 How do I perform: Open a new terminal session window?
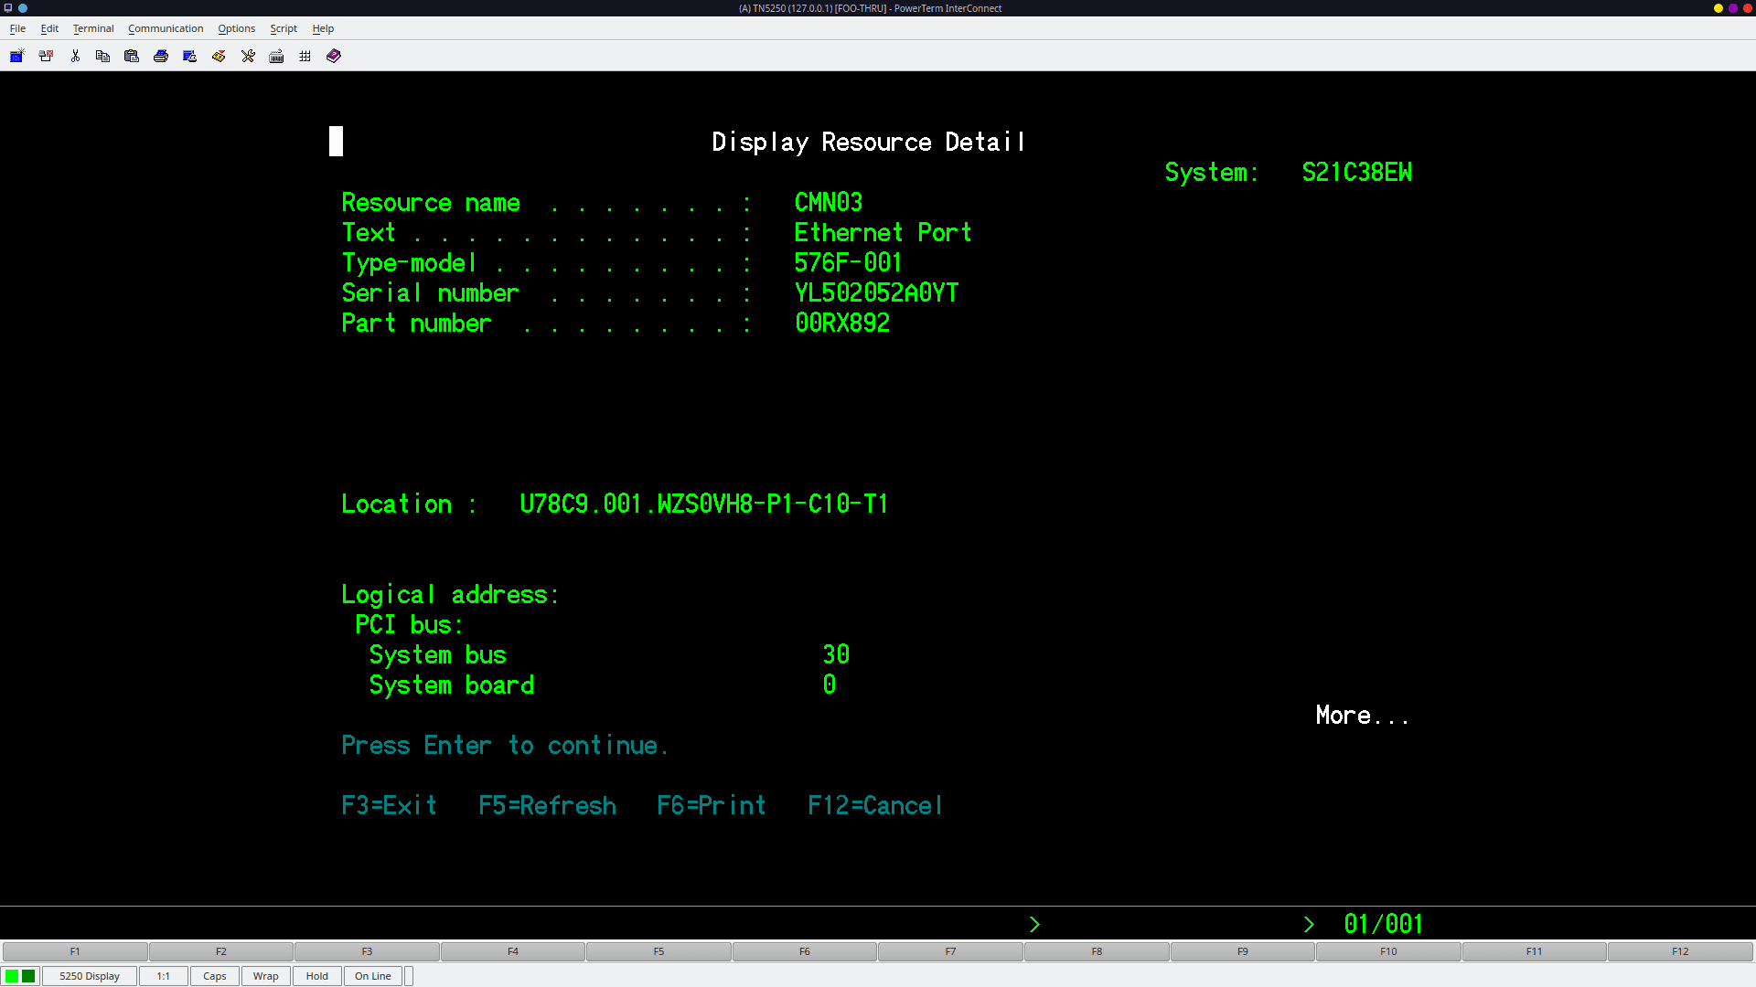17,56
